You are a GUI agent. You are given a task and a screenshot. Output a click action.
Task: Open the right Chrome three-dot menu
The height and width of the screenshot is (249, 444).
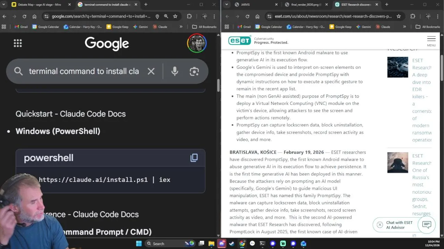click(x=438, y=16)
